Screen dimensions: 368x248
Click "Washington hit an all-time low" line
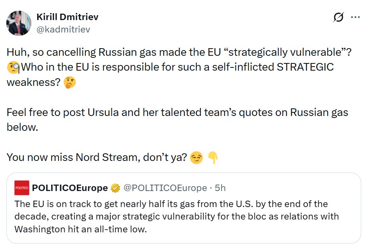[81, 229]
